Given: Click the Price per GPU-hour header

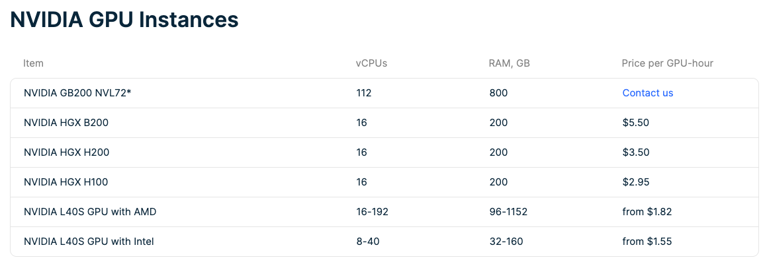Looking at the screenshot, I should point(667,63).
